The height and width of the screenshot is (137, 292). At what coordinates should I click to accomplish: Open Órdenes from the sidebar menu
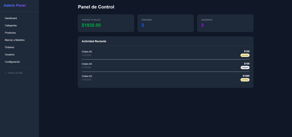click(9, 47)
